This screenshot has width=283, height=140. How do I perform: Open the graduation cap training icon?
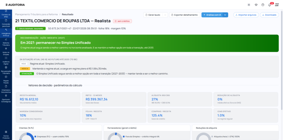pyautogui.click(x=256, y=5)
